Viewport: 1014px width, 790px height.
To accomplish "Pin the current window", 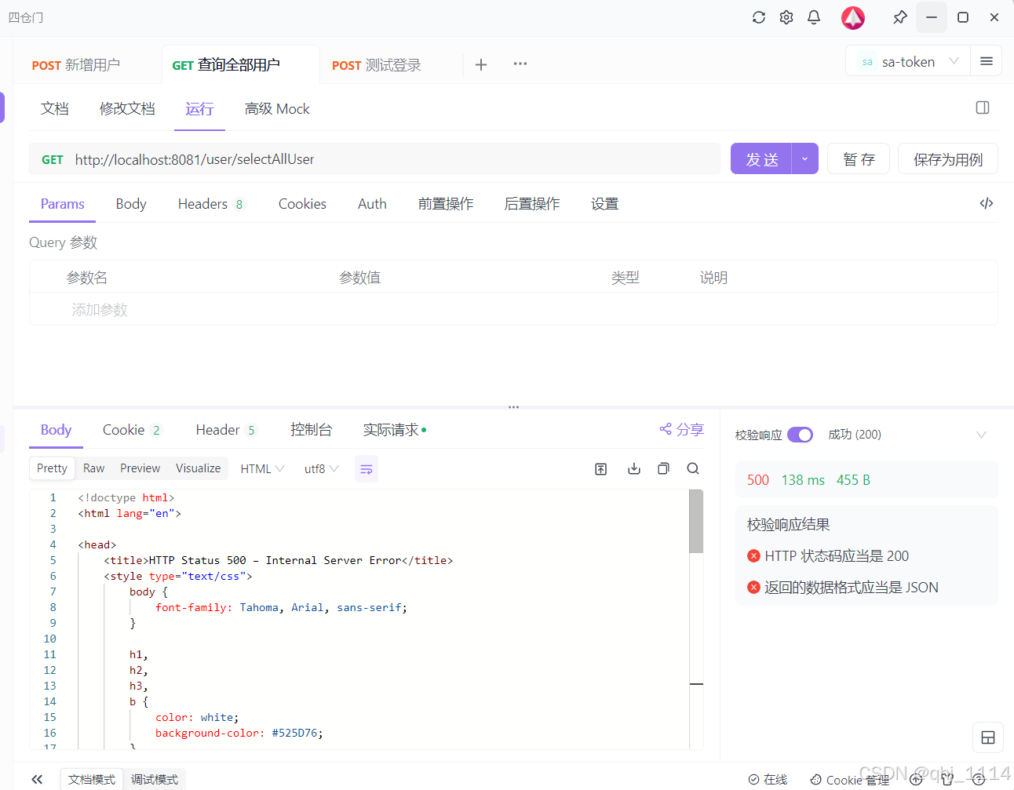I will [899, 16].
